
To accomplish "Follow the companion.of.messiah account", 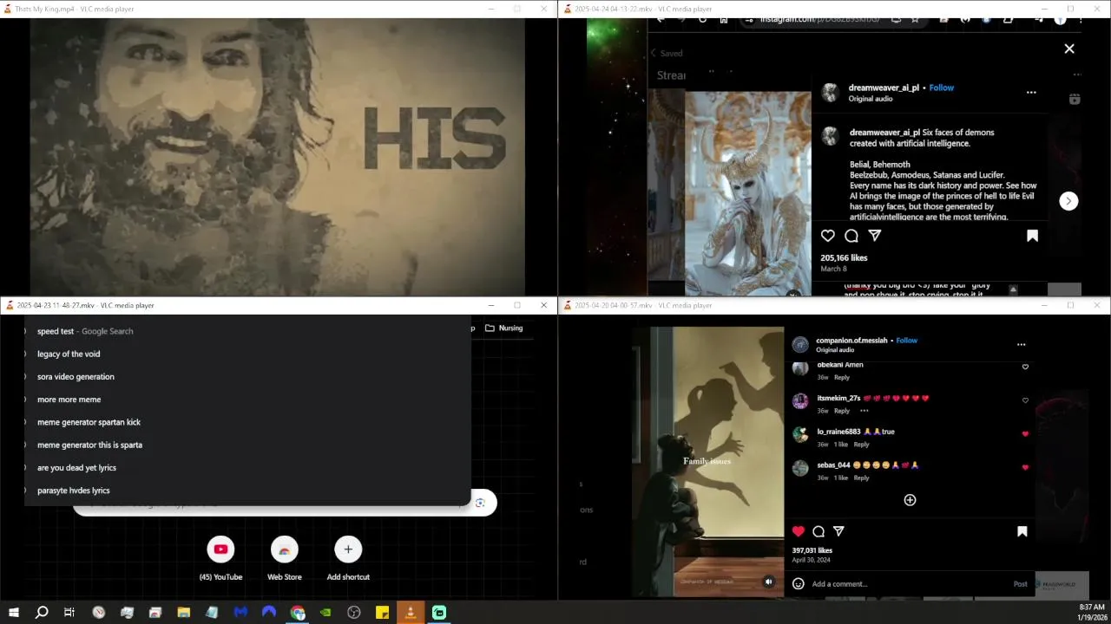I will click(x=907, y=341).
